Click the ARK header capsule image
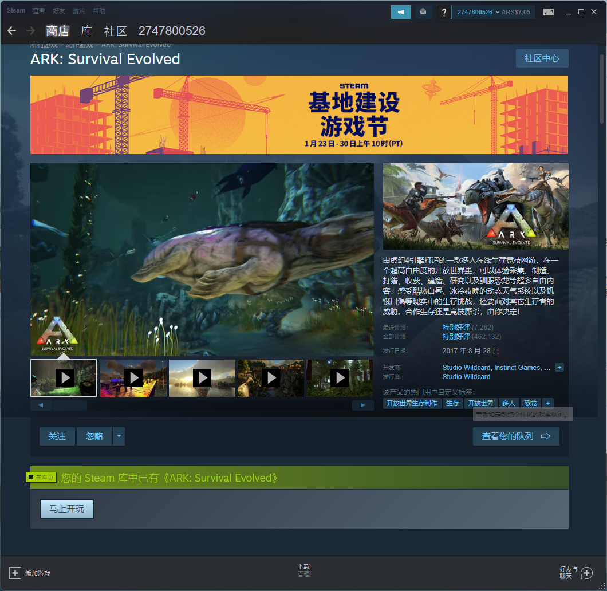The image size is (607, 591). (476, 206)
